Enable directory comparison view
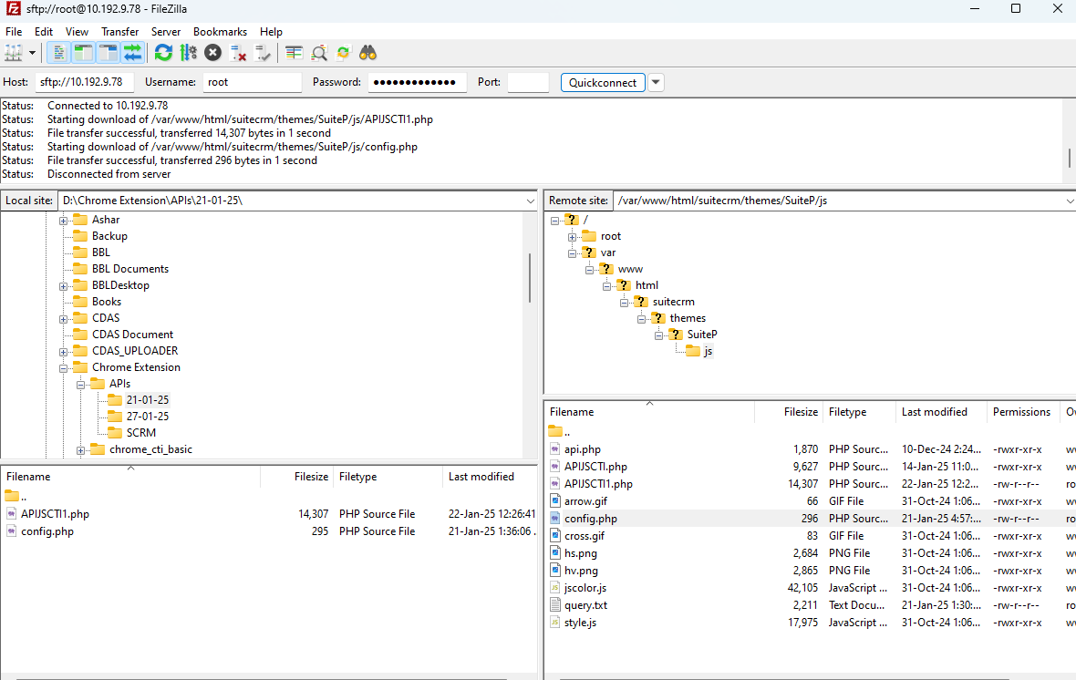Image resolution: width=1076 pixels, height=680 pixels. pyautogui.click(x=319, y=52)
